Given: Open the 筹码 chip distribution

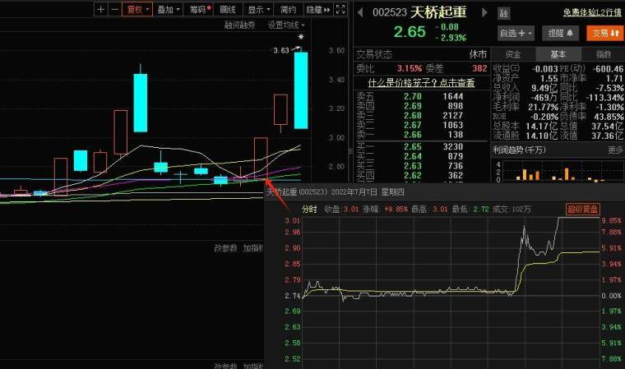Looking at the screenshot, I should pyautogui.click(x=200, y=9).
